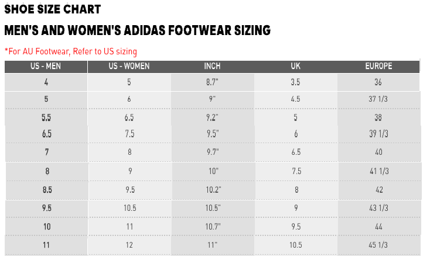Viewport: 430px width, 257px height.
Task: Click the UK size 3.5 cell
Action: (295, 82)
